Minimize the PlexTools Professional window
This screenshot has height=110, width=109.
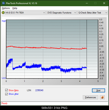[87, 3]
